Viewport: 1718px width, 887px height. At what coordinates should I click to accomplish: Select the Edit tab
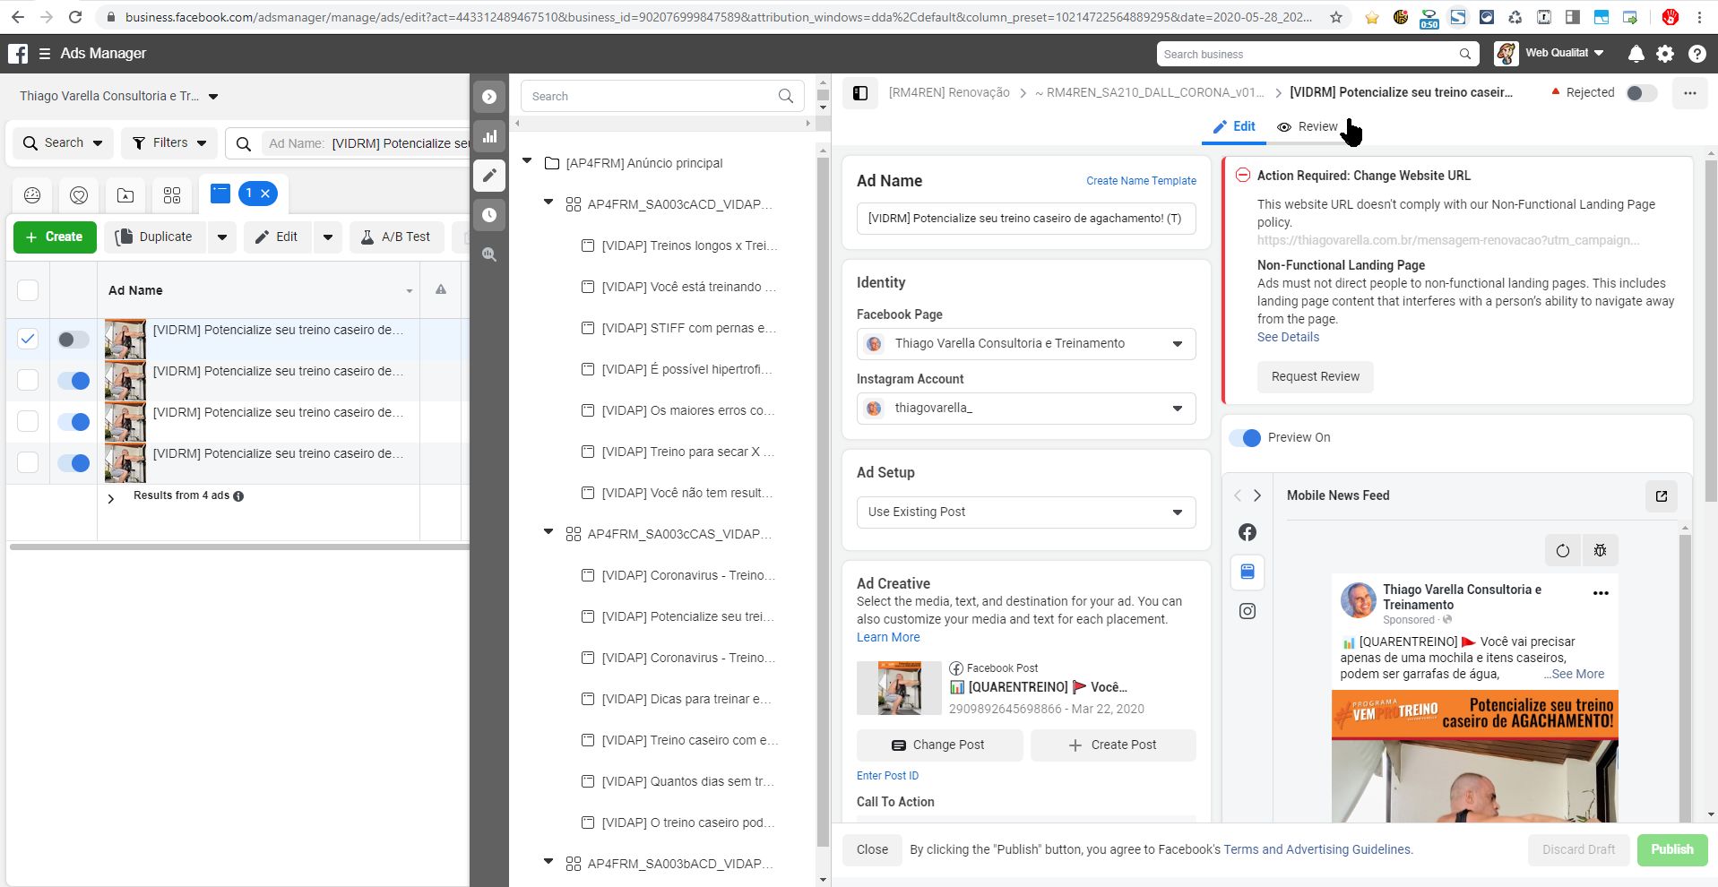(1234, 127)
